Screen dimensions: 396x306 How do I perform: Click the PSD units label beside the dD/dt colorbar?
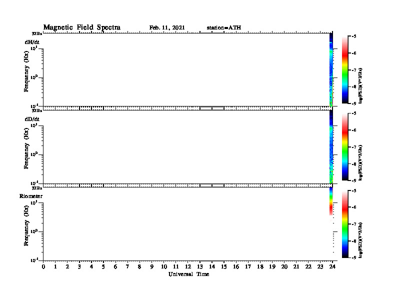pyautogui.click(x=360, y=162)
